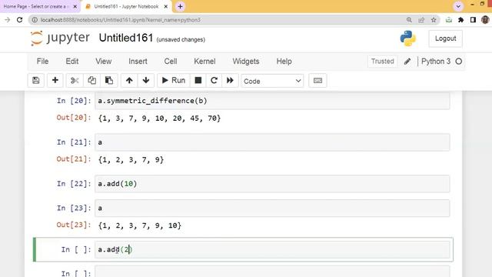
Task: Click cell In [21] containing a
Action: point(272,142)
